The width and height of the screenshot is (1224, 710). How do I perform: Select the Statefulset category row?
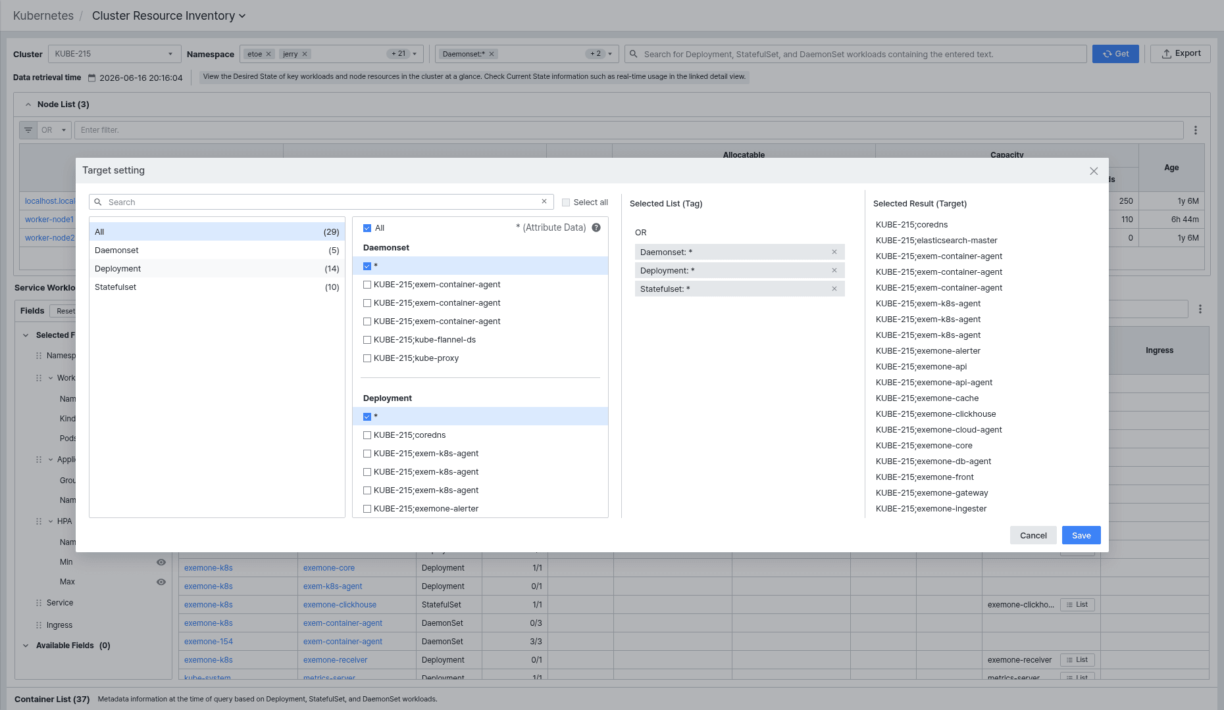(217, 287)
